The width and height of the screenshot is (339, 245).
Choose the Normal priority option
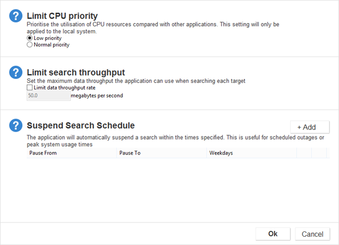tap(30, 45)
